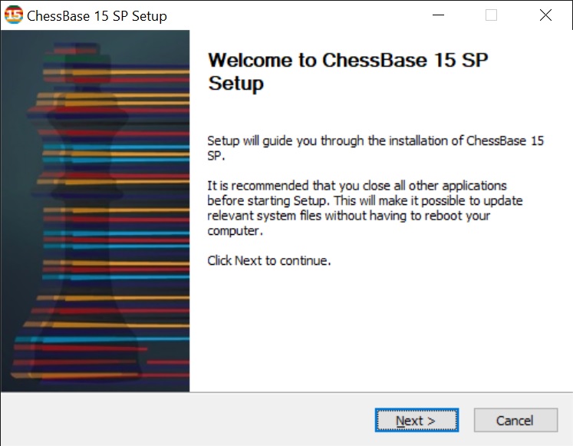Minimize the Setup window

tap(438, 15)
